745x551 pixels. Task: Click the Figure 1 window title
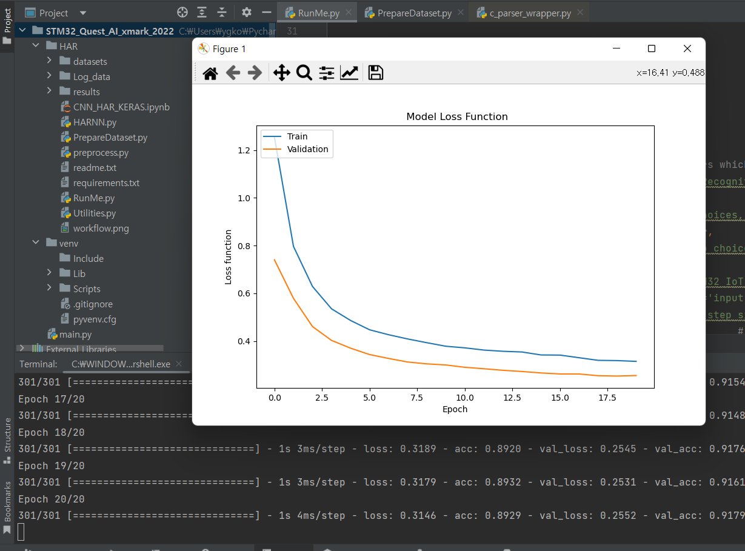[229, 49]
